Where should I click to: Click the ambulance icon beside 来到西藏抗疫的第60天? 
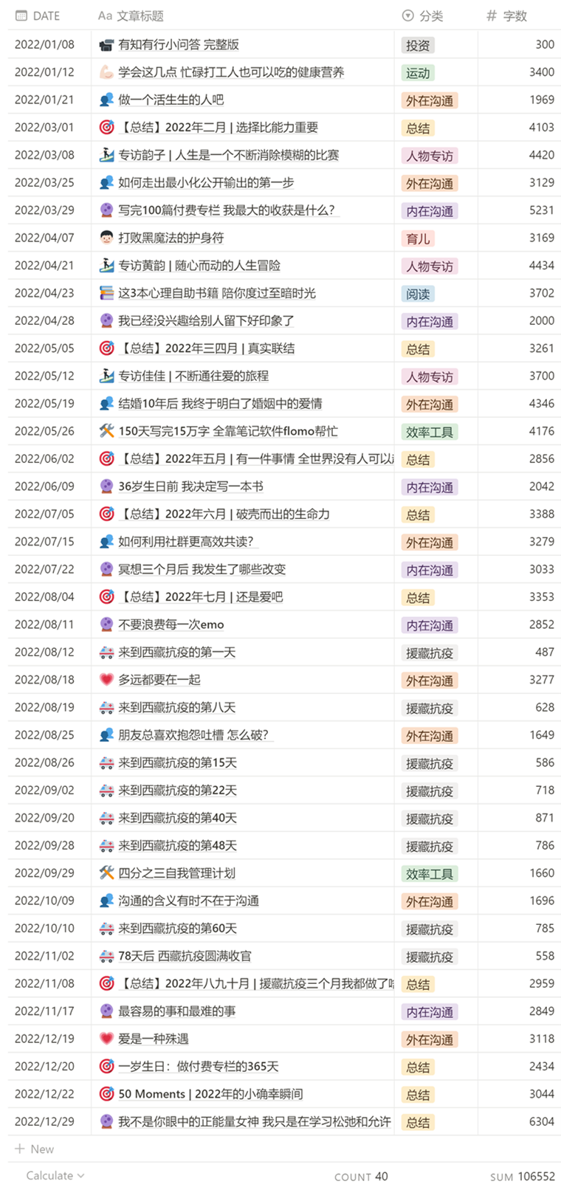click(x=106, y=929)
